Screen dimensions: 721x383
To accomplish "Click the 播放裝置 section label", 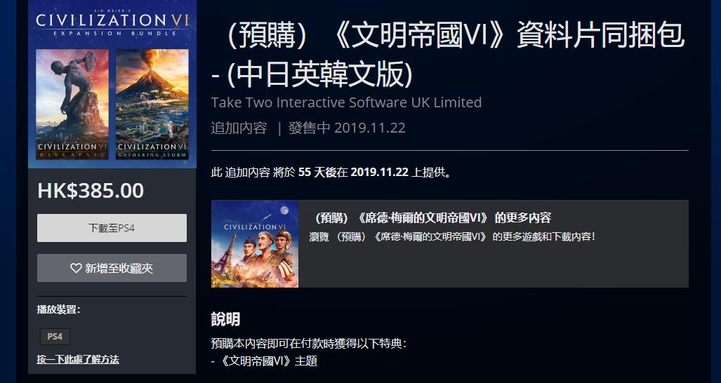I will click(x=58, y=309).
